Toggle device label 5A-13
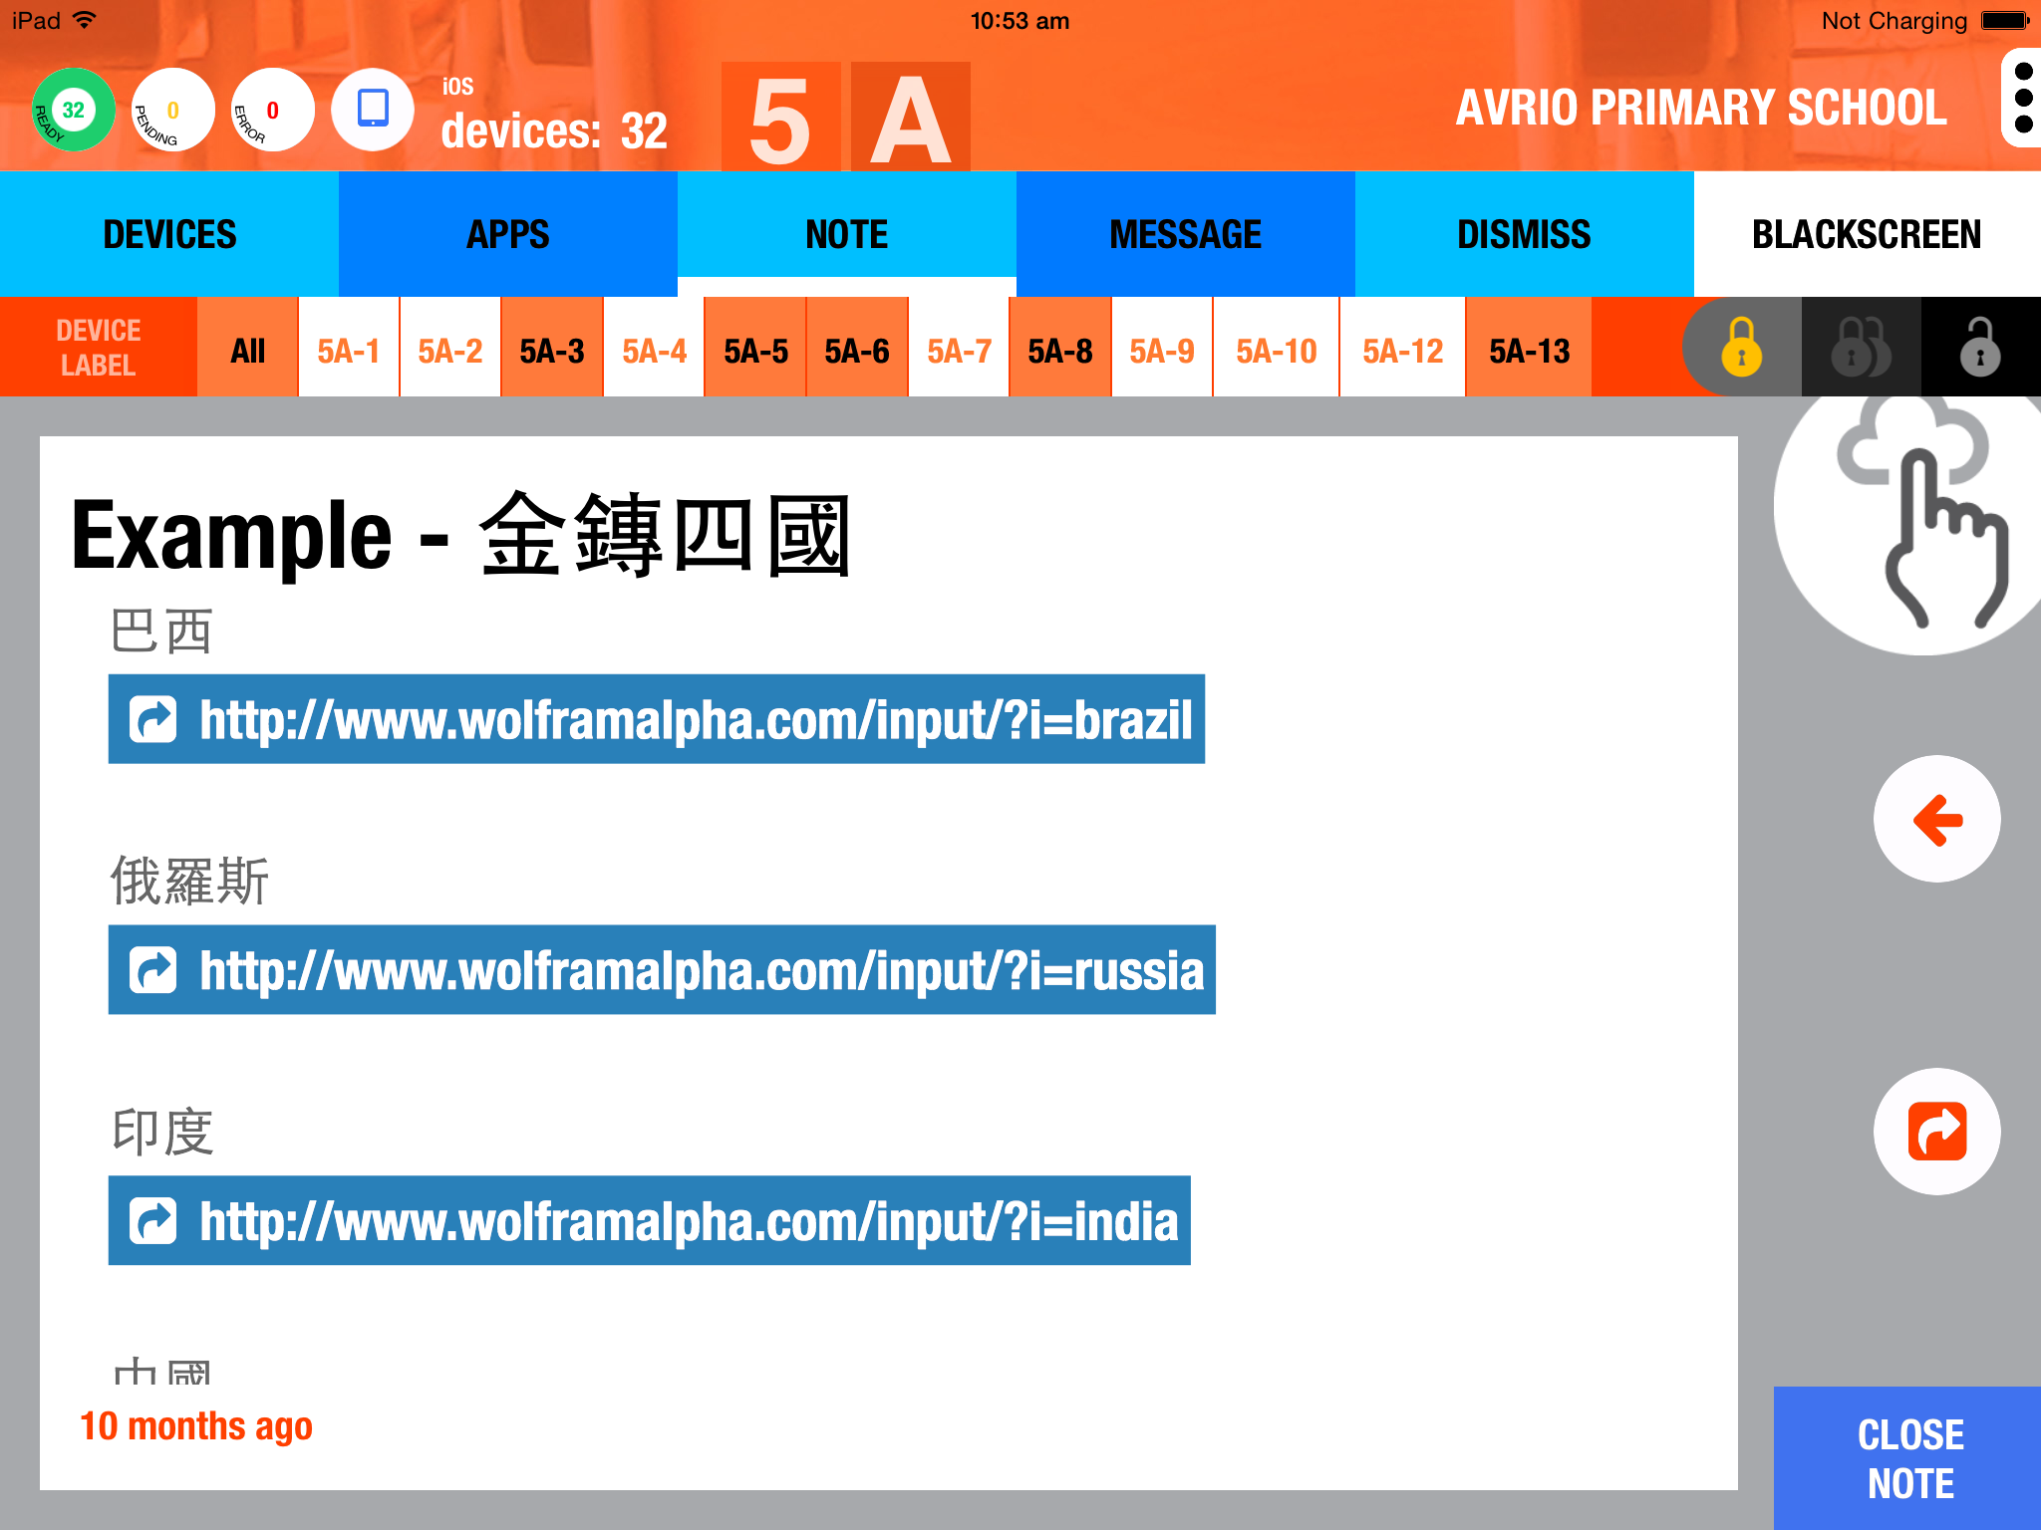The image size is (2041, 1530). [x=1529, y=347]
